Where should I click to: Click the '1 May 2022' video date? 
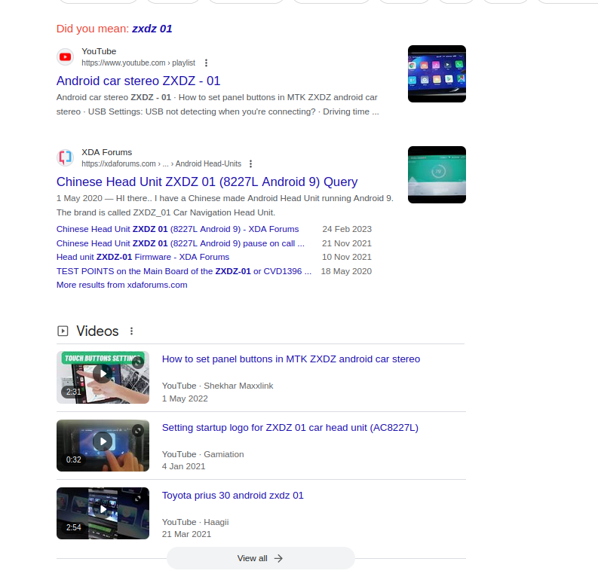pos(185,398)
